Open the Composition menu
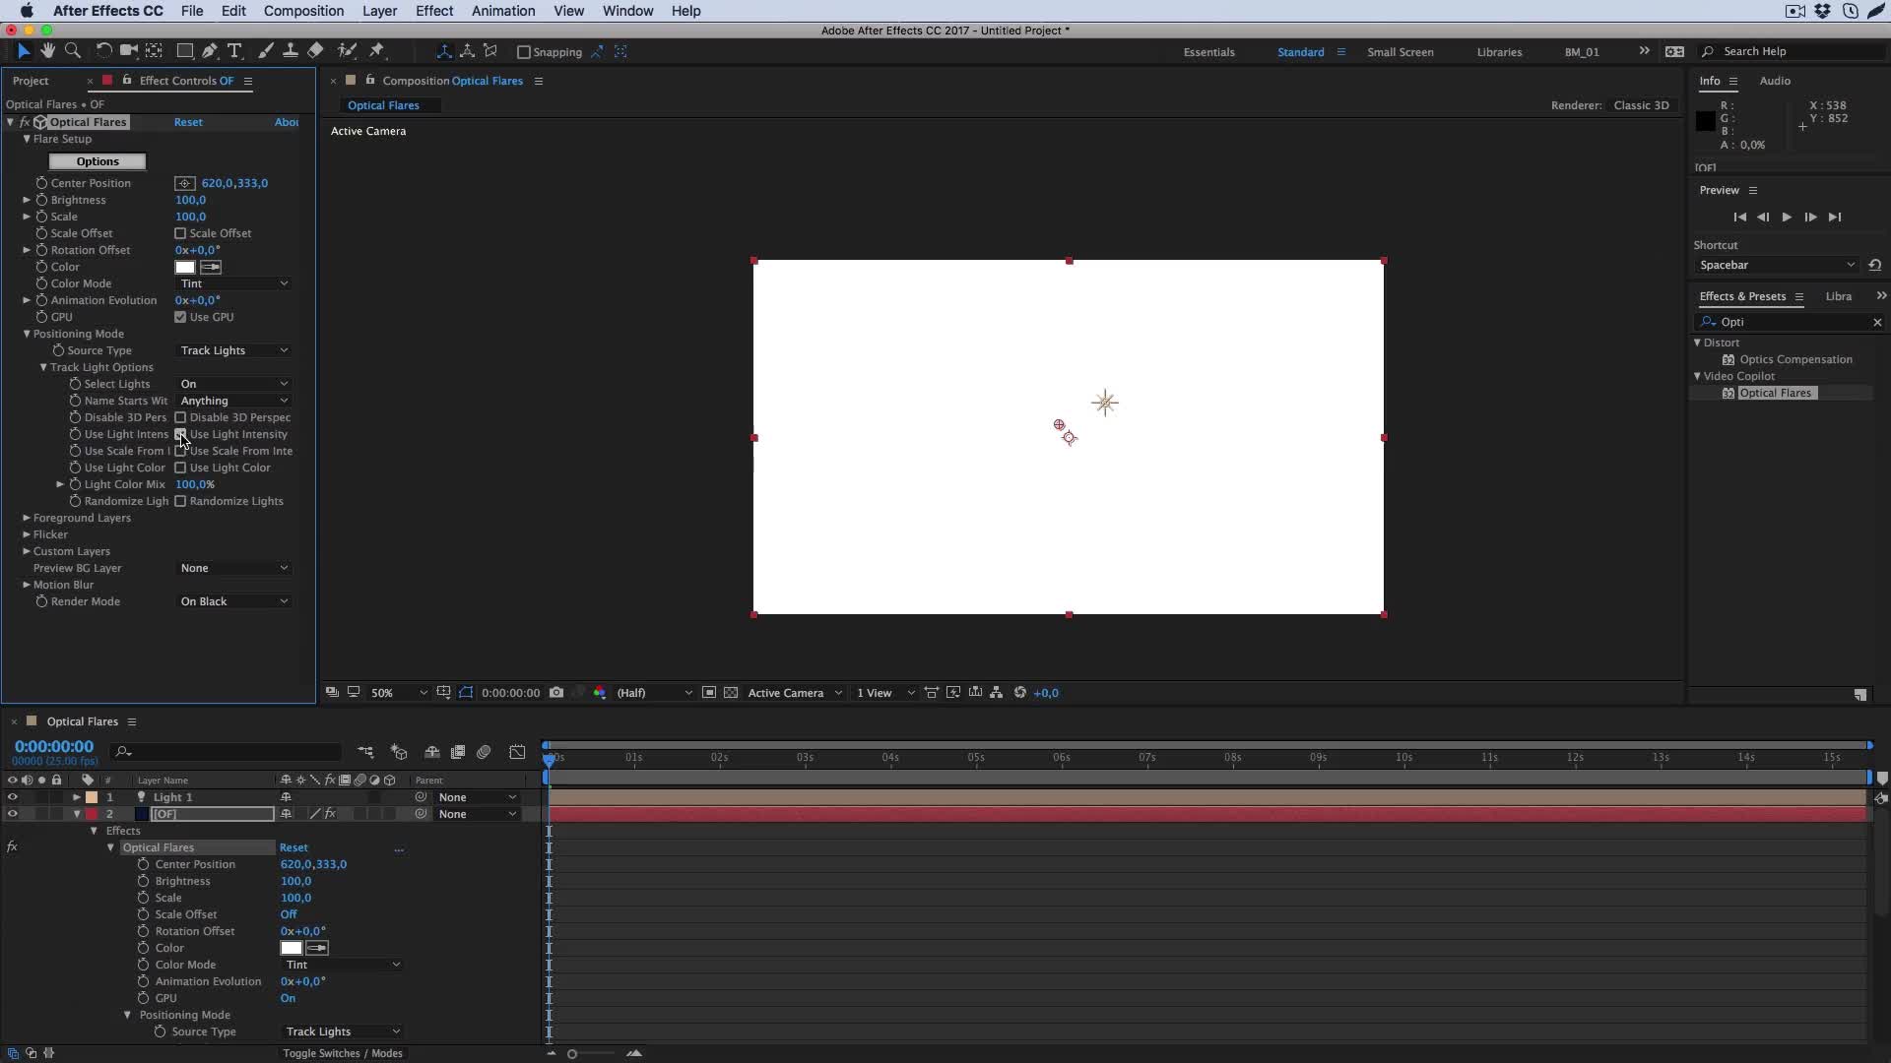 pos(303,11)
